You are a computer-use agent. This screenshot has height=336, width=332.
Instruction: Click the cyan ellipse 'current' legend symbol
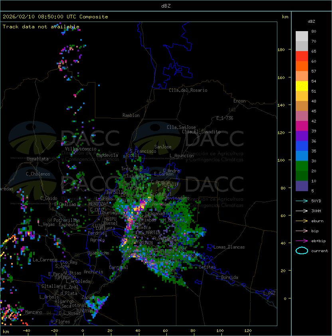(x=302, y=251)
